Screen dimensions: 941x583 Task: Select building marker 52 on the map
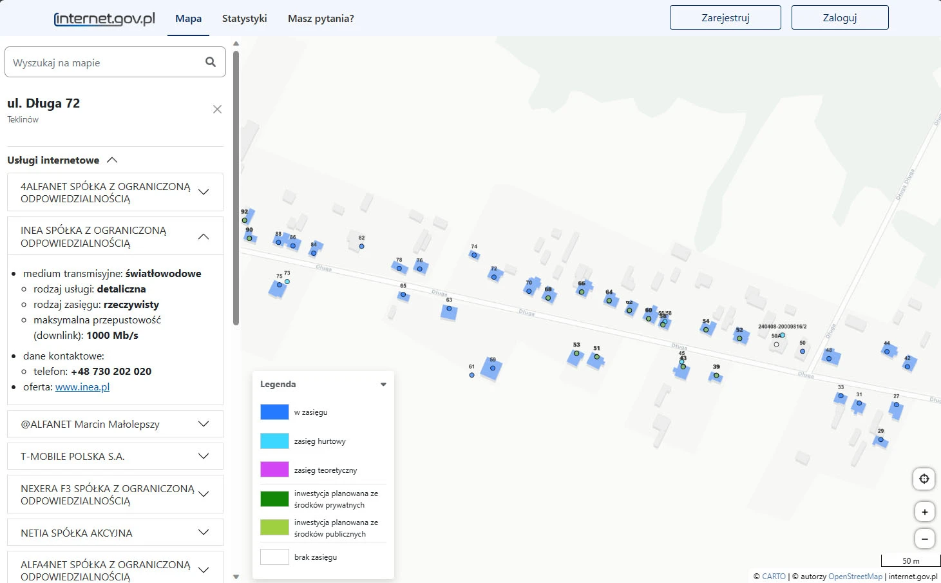point(739,338)
